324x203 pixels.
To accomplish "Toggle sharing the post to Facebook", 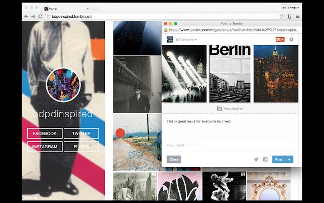I will [265, 159].
